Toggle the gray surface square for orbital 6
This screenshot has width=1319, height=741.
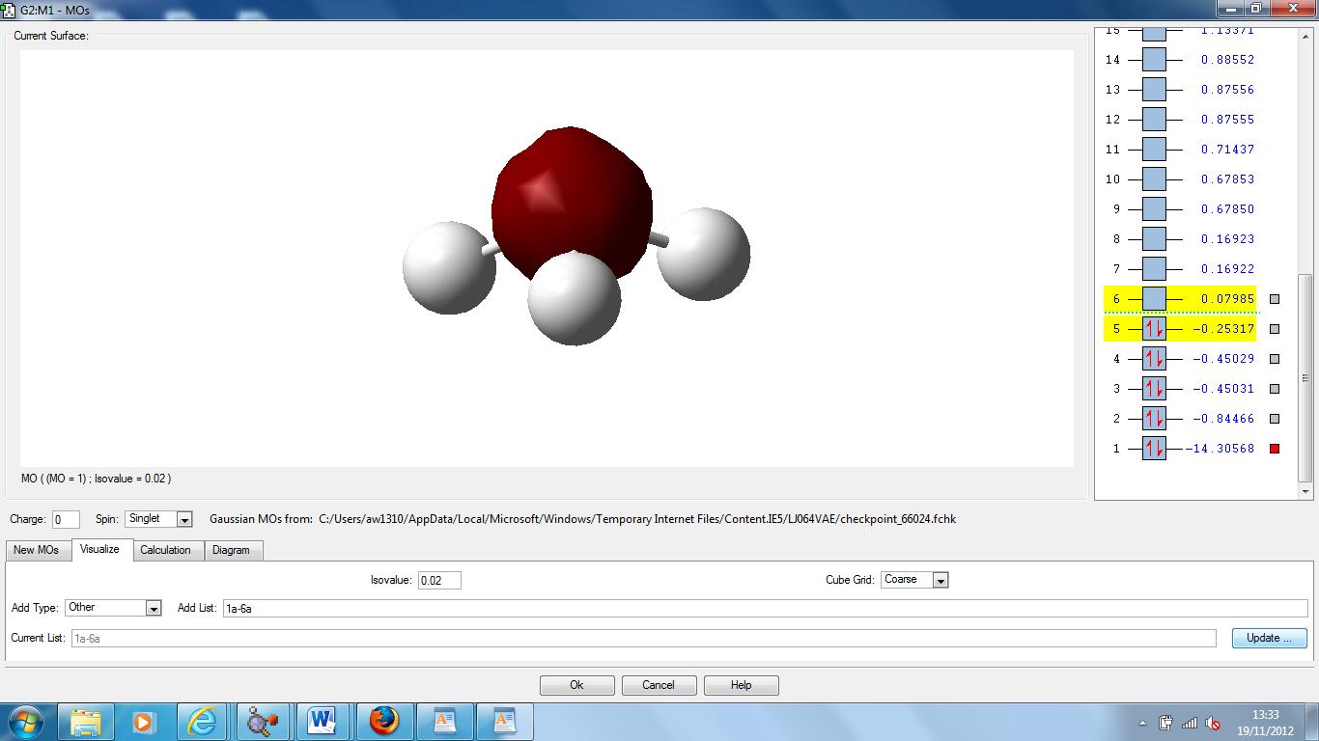tap(1275, 299)
